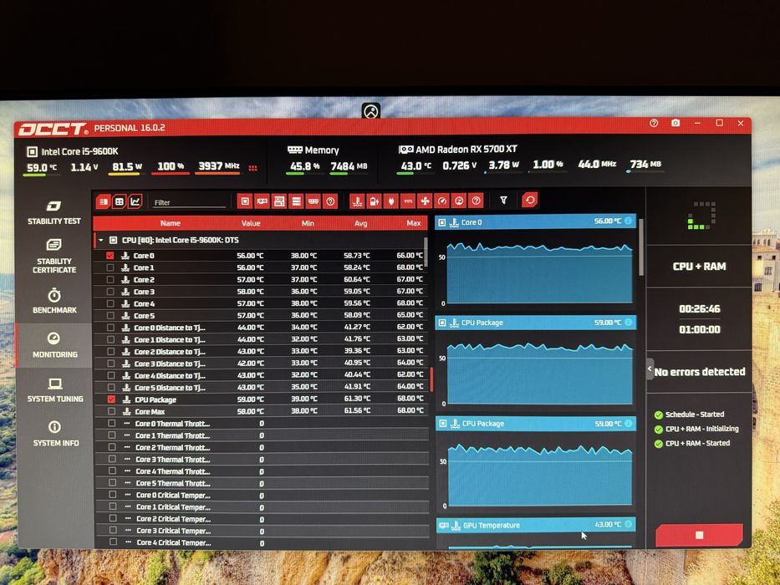Click the OCCT logo
The height and width of the screenshot is (585, 780).
(54, 130)
